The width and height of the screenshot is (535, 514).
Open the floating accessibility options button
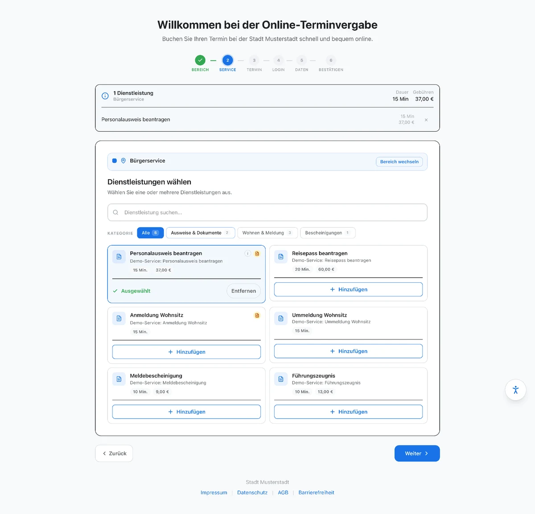click(x=516, y=390)
